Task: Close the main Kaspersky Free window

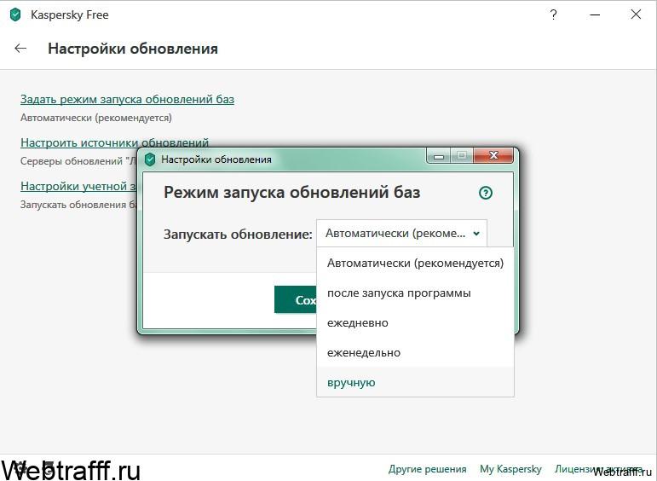Action: (x=636, y=14)
